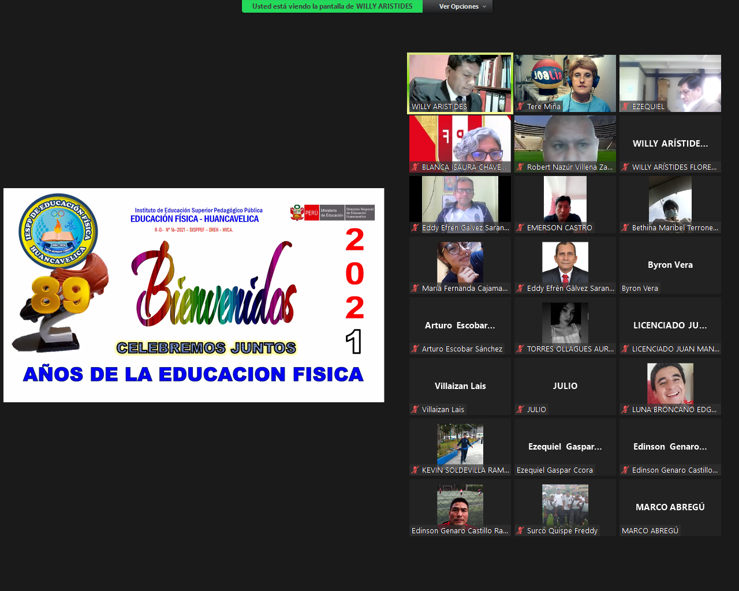Click muted mic icon beside Robert Nazúr Villena
Image resolution: width=739 pixels, height=591 pixels.
(520, 167)
